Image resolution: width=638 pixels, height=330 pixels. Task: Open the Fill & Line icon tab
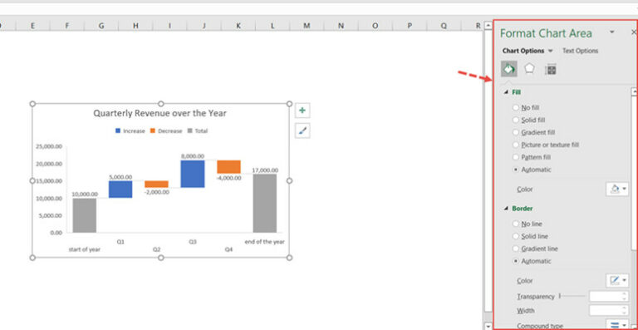(x=508, y=69)
